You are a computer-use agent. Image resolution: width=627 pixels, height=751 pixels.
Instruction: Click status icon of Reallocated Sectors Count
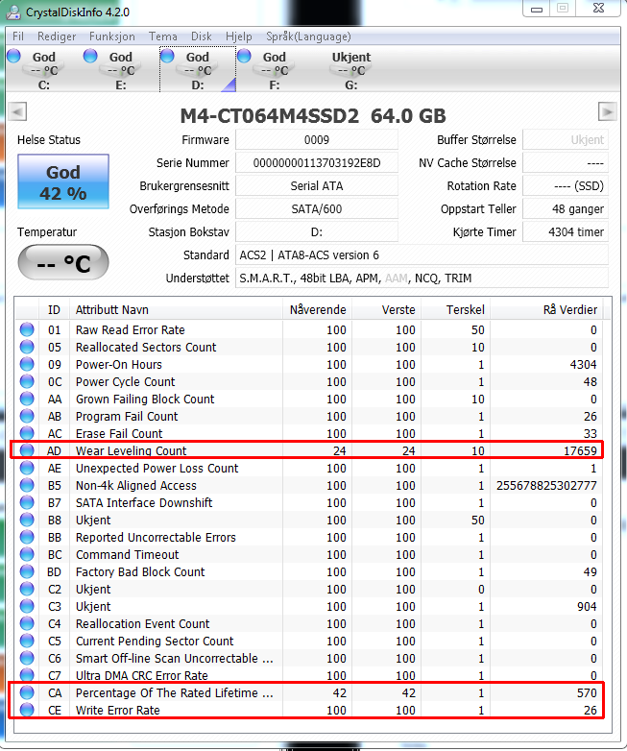27,347
